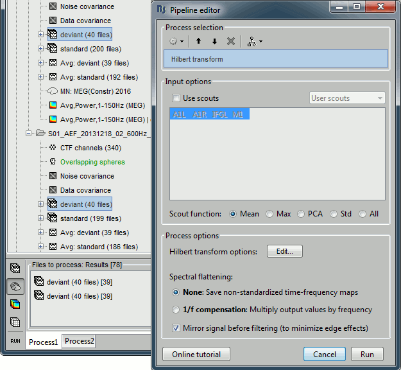The width and height of the screenshot is (401, 370).
Task: Move selected process up in pipeline
Action: pos(199,40)
